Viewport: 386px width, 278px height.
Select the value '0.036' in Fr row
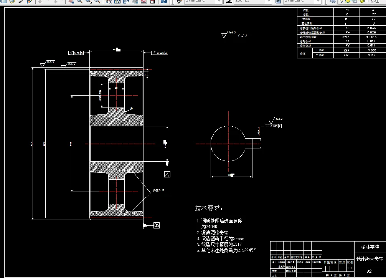coord(371,28)
